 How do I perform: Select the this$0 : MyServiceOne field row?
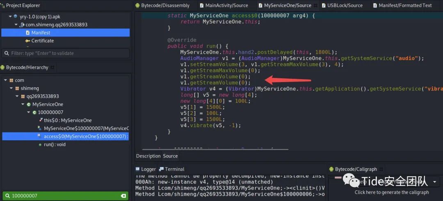(x=65, y=120)
